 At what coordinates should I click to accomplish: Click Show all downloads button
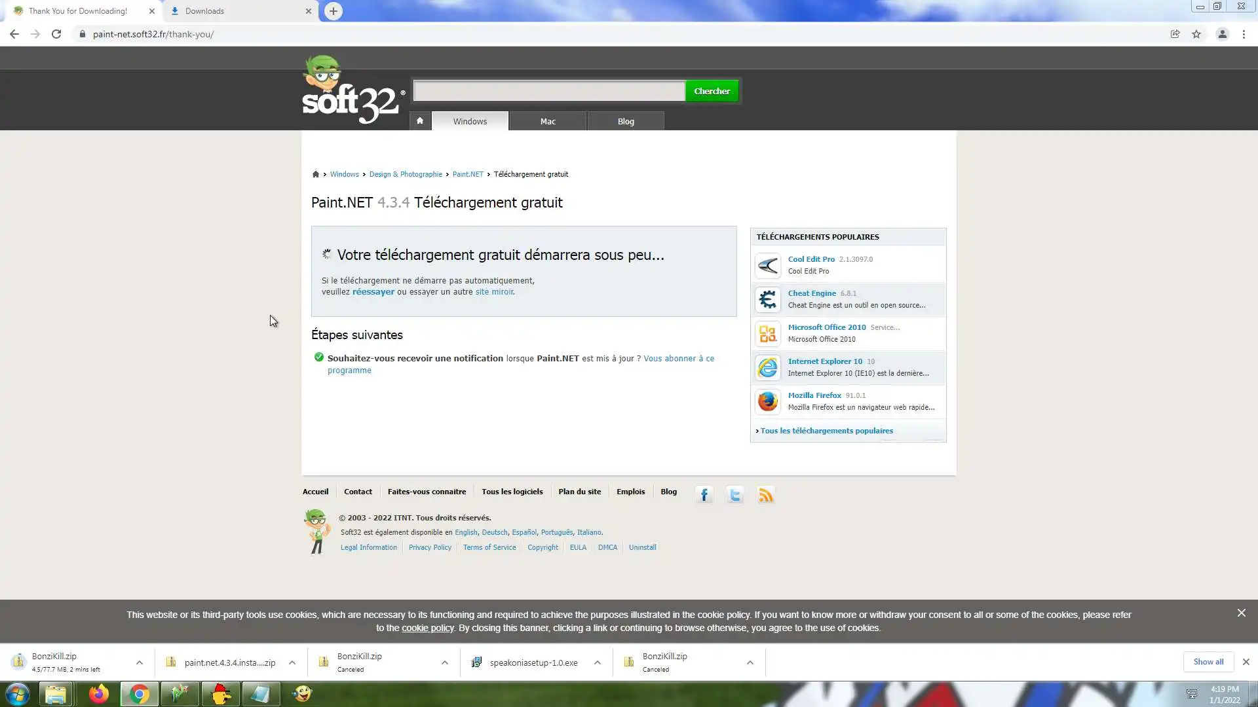(x=1208, y=662)
